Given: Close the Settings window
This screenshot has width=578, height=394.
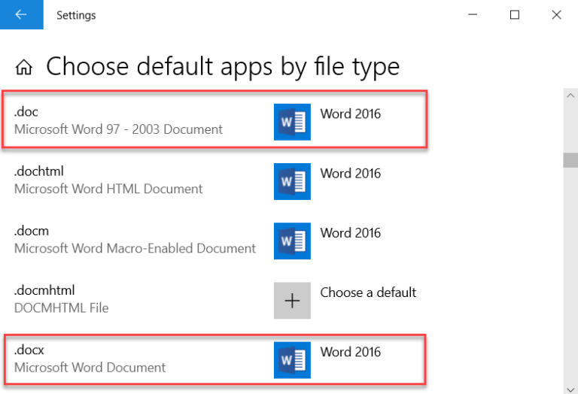Looking at the screenshot, I should 557,15.
